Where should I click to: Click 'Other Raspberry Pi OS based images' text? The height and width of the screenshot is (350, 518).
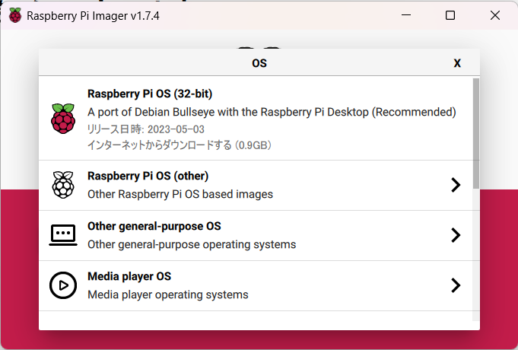click(x=180, y=194)
